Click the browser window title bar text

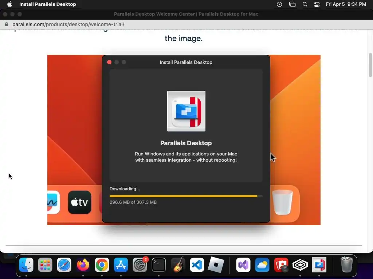point(186,14)
